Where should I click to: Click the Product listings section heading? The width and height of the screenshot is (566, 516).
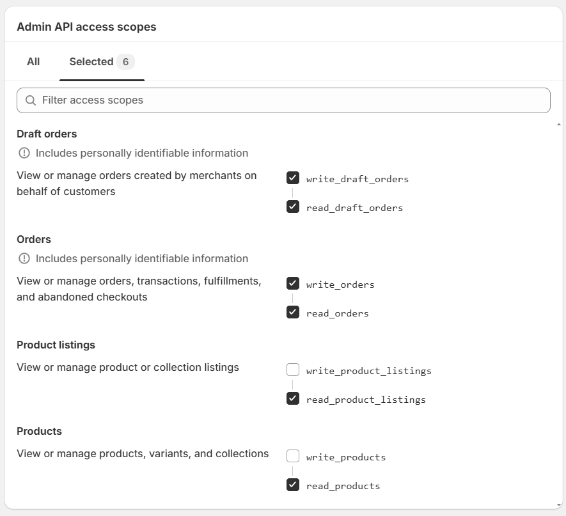[x=56, y=345]
